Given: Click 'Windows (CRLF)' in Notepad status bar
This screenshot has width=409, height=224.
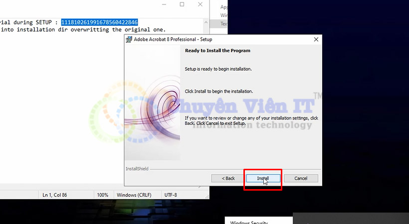Looking at the screenshot, I should tap(134, 195).
